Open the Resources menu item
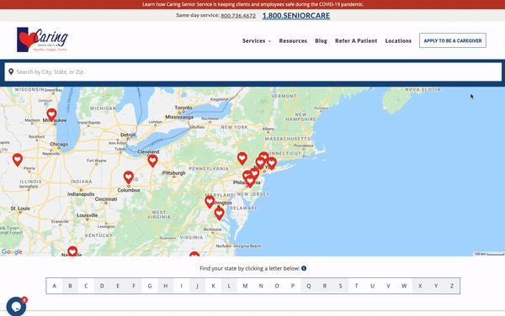505x316 pixels. point(293,41)
